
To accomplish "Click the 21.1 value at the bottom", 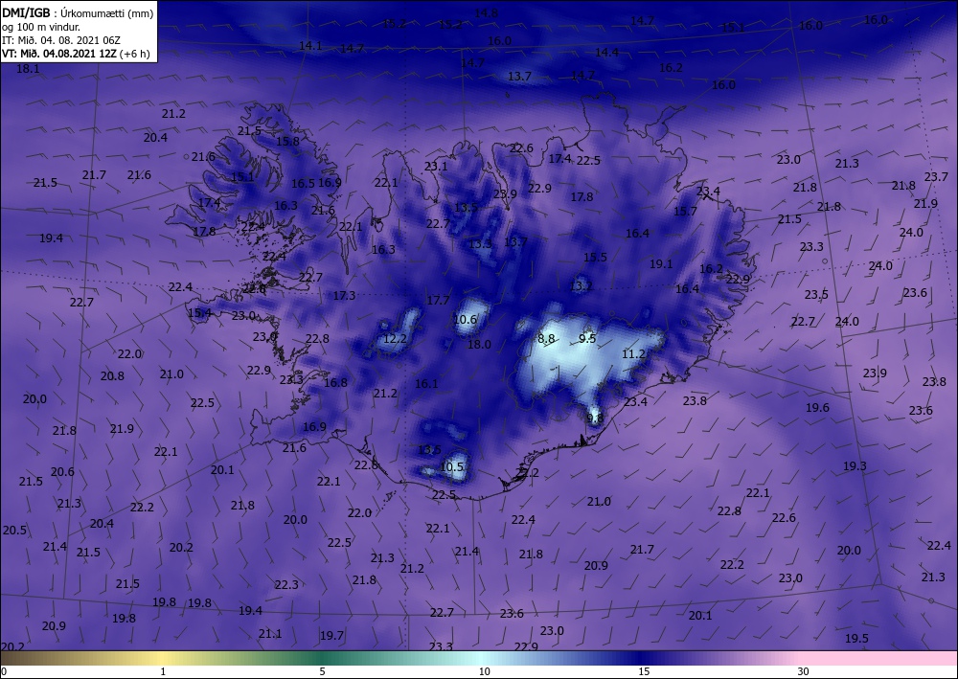I will coord(270,634).
